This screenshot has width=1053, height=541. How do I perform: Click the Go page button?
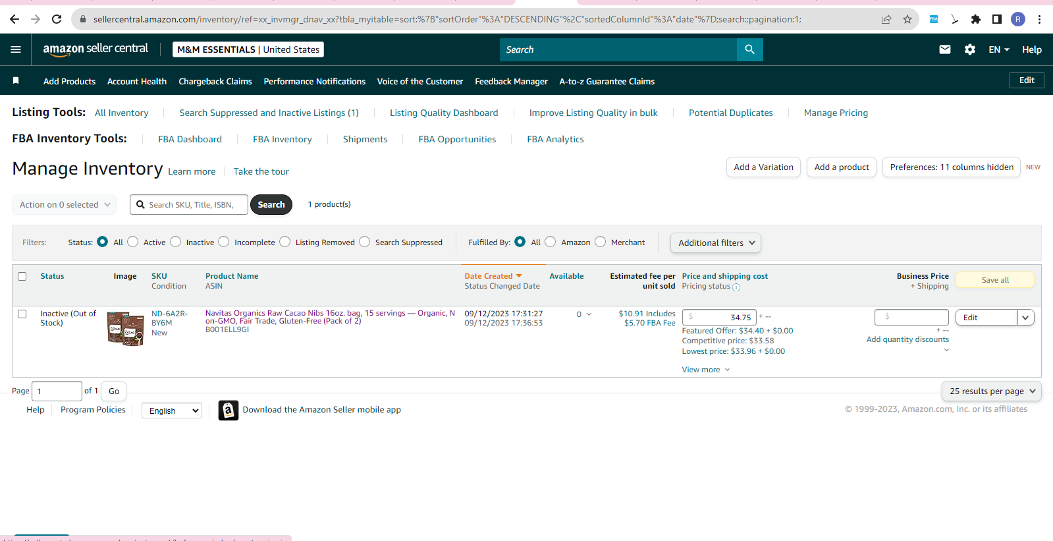114,391
